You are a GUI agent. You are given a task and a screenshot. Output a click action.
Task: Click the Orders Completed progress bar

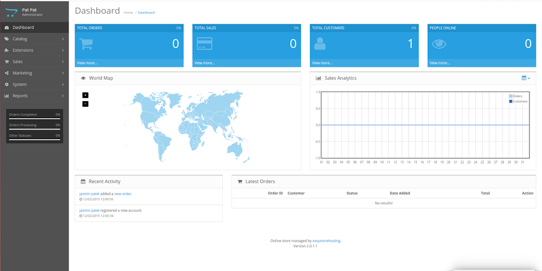(x=35, y=119)
